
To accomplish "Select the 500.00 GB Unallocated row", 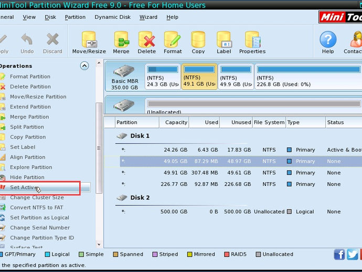I will 241,212.
